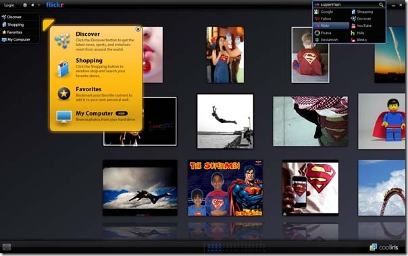
Task: Open My Computer in the left sidebar
Action: coord(18,40)
